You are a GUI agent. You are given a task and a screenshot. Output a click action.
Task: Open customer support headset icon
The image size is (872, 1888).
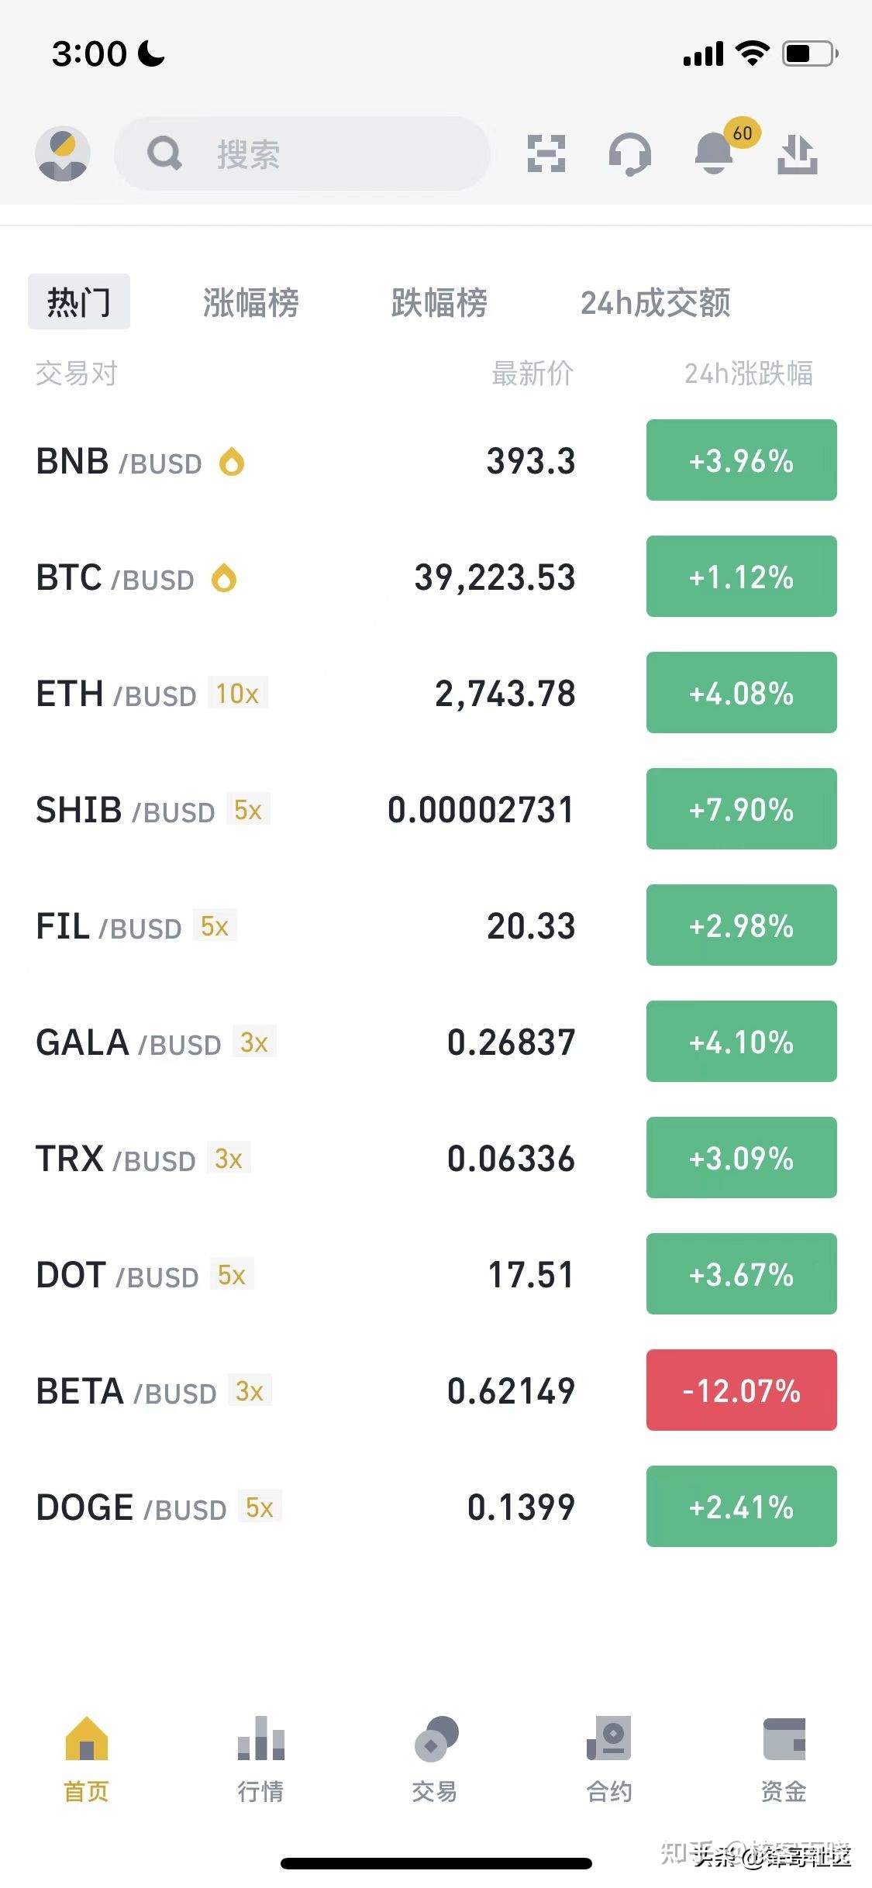tap(629, 153)
